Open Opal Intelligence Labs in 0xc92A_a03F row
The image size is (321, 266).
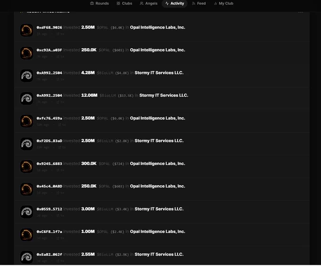[157, 50]
